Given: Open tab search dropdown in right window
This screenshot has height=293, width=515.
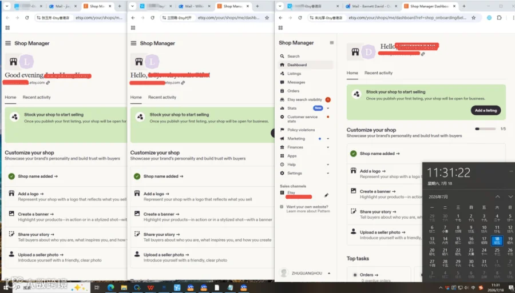Looking at the screenshot, I should [279, 6].
